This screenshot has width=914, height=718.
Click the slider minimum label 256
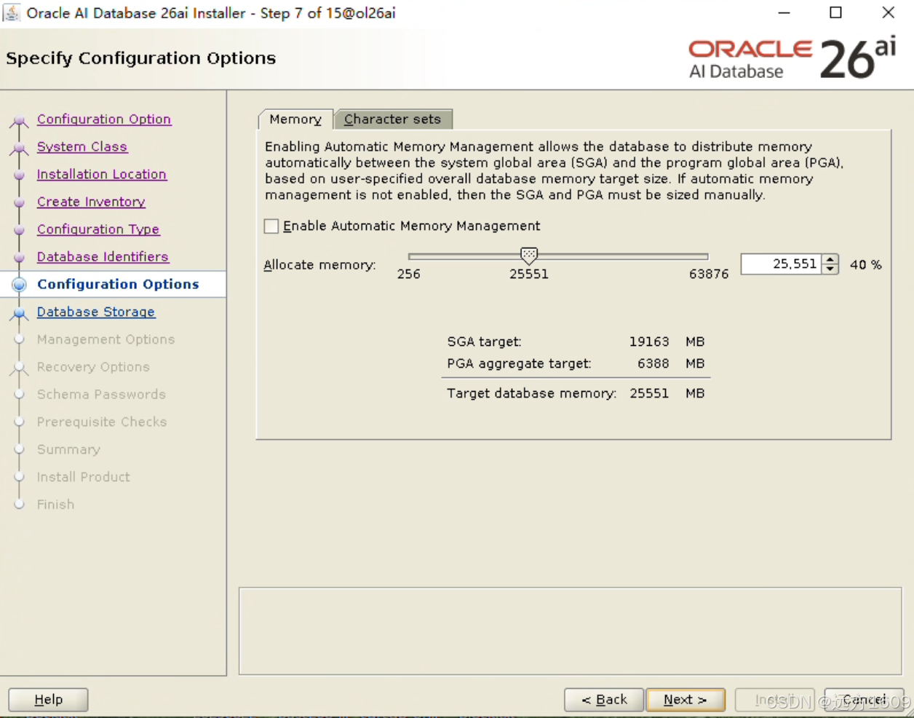click(x=409, y=275)
